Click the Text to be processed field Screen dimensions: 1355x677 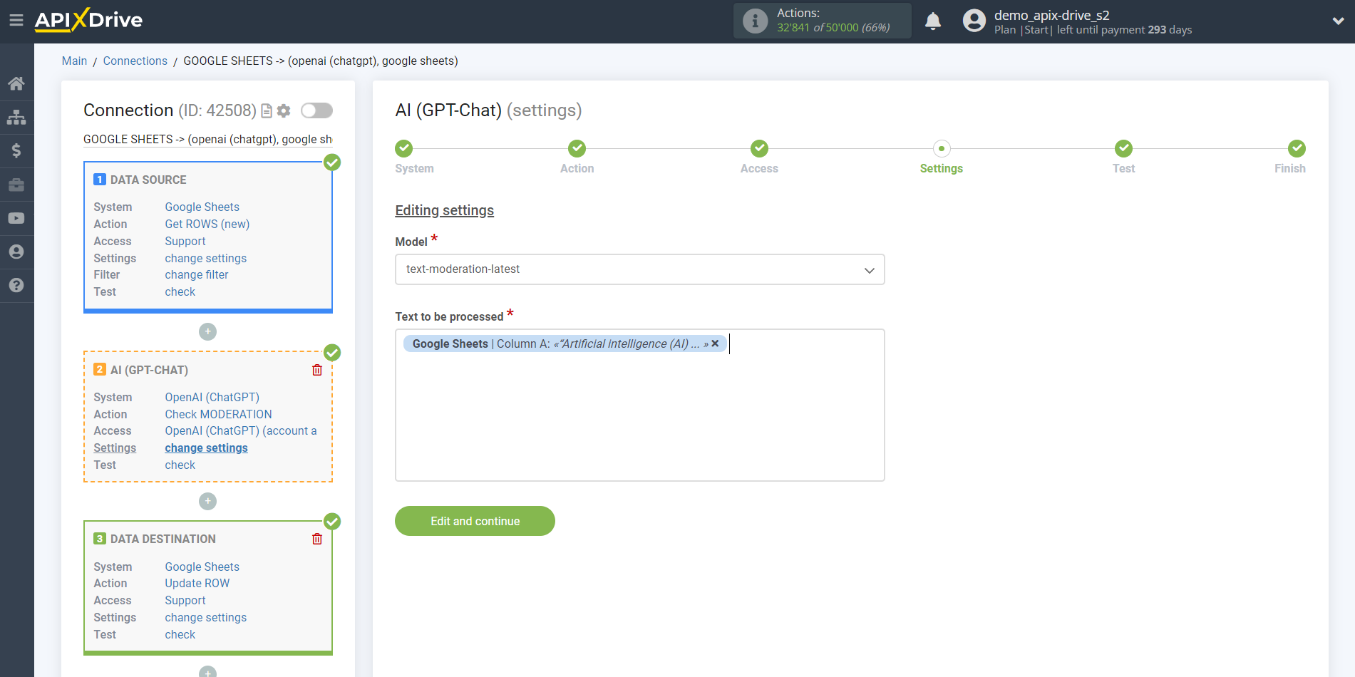pyautogui.click(x=639, y=405)
